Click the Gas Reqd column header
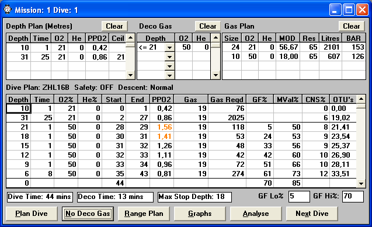This screenshot has height=227, width=372. point(227,99)
